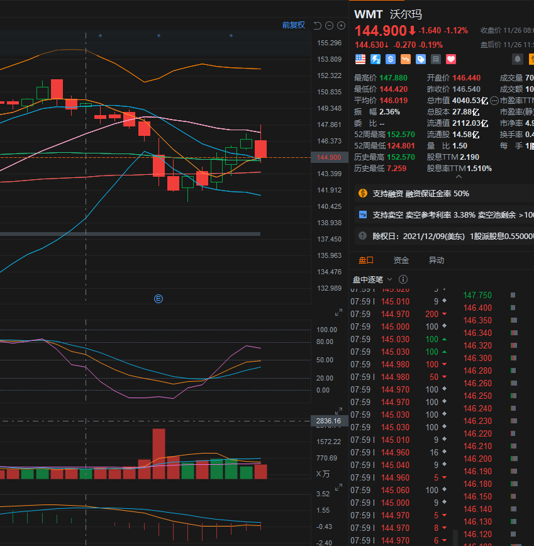The height and width of the screenshot is (546, 534).
Task: Click the gray notes icon
Action: coord(435,59)
